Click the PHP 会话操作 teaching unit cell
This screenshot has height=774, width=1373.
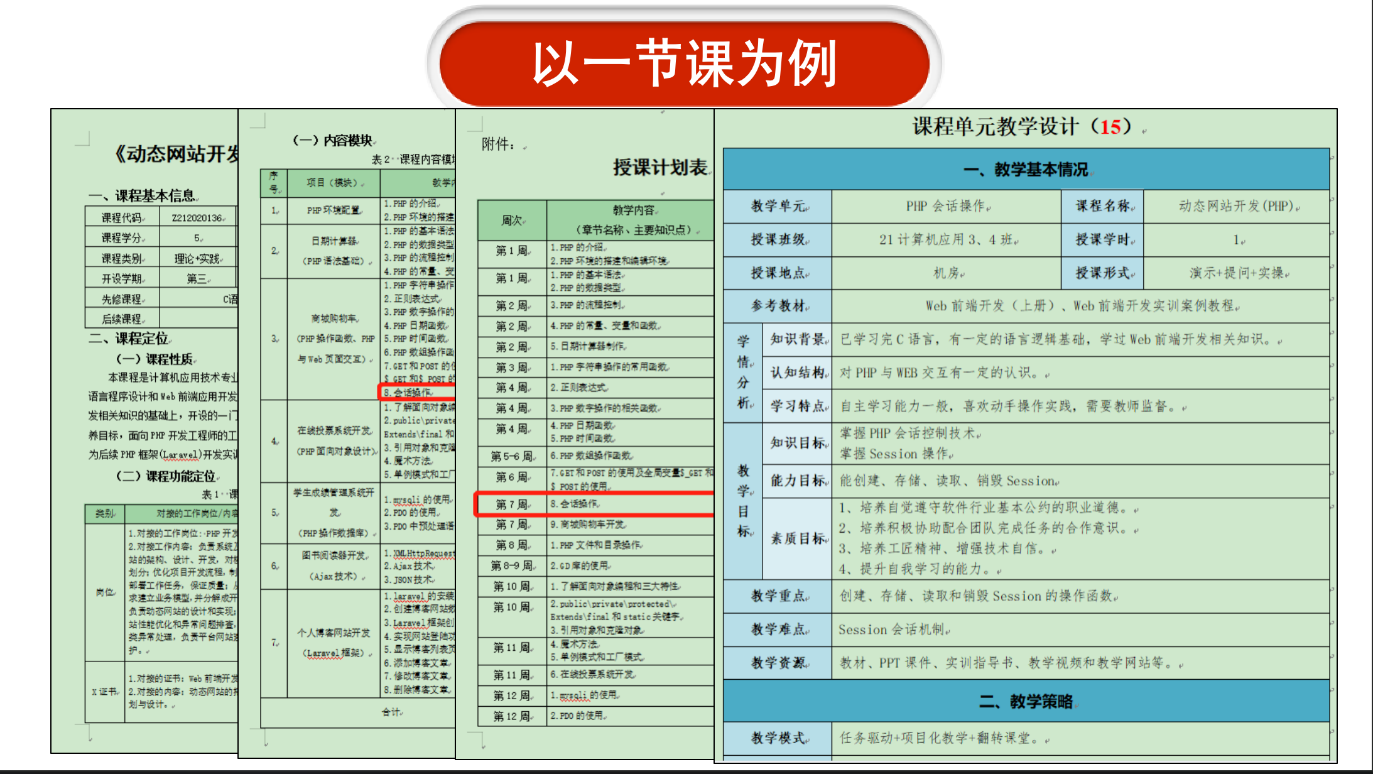[x=947, y=206]
